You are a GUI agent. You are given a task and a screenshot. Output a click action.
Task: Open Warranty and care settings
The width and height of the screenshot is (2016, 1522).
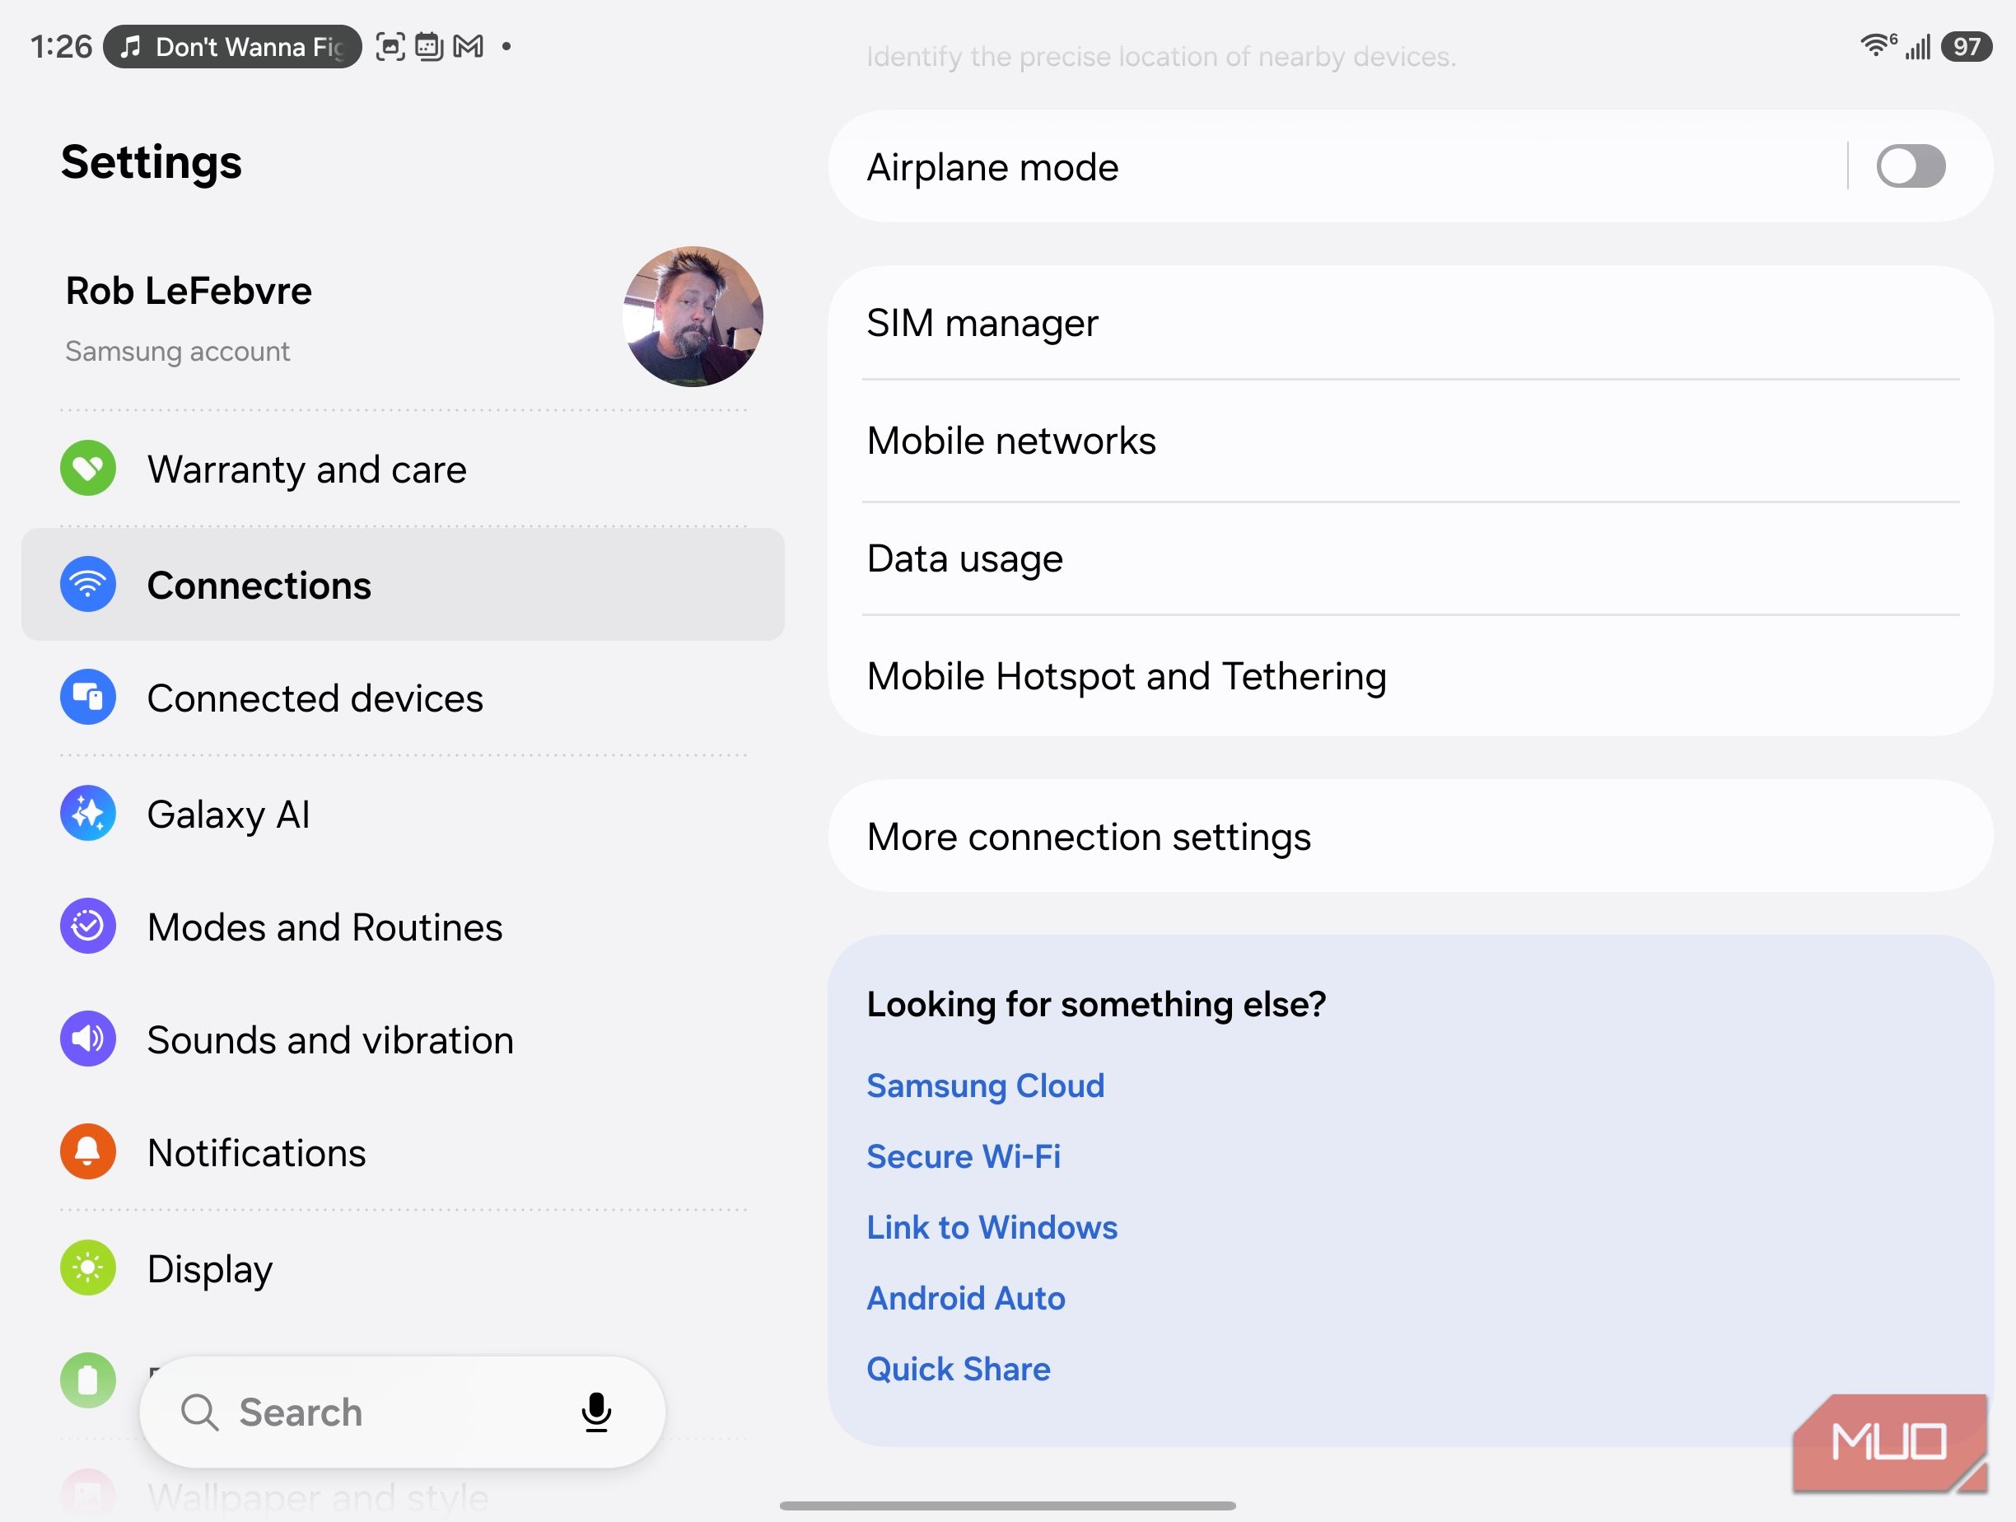[x=403, y=469]
